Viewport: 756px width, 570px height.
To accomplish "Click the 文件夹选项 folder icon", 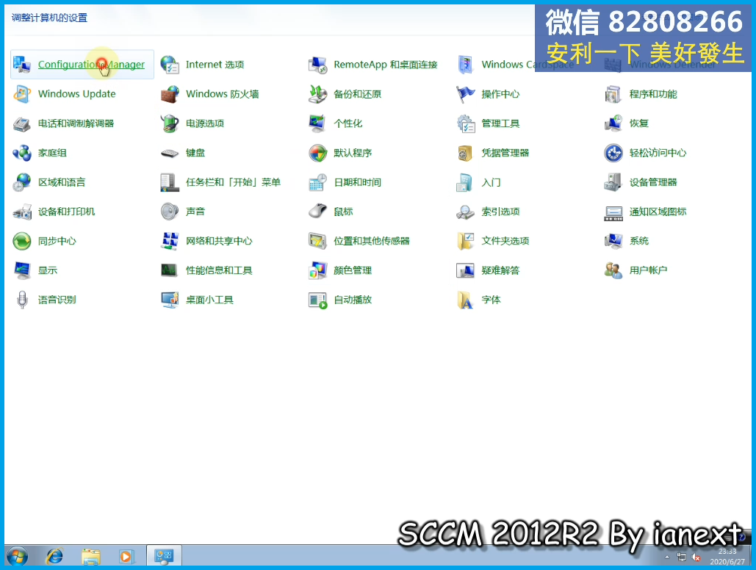I will pos(466,241).
